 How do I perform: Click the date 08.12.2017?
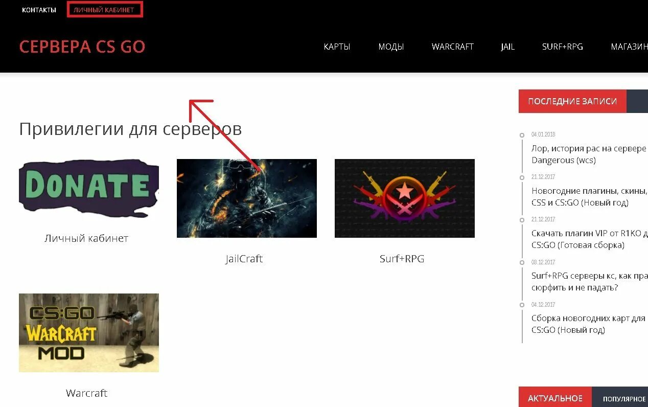click(543, 262)
